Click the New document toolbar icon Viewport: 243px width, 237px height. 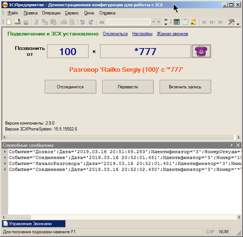pyautogui.click(x=9, y=22)
